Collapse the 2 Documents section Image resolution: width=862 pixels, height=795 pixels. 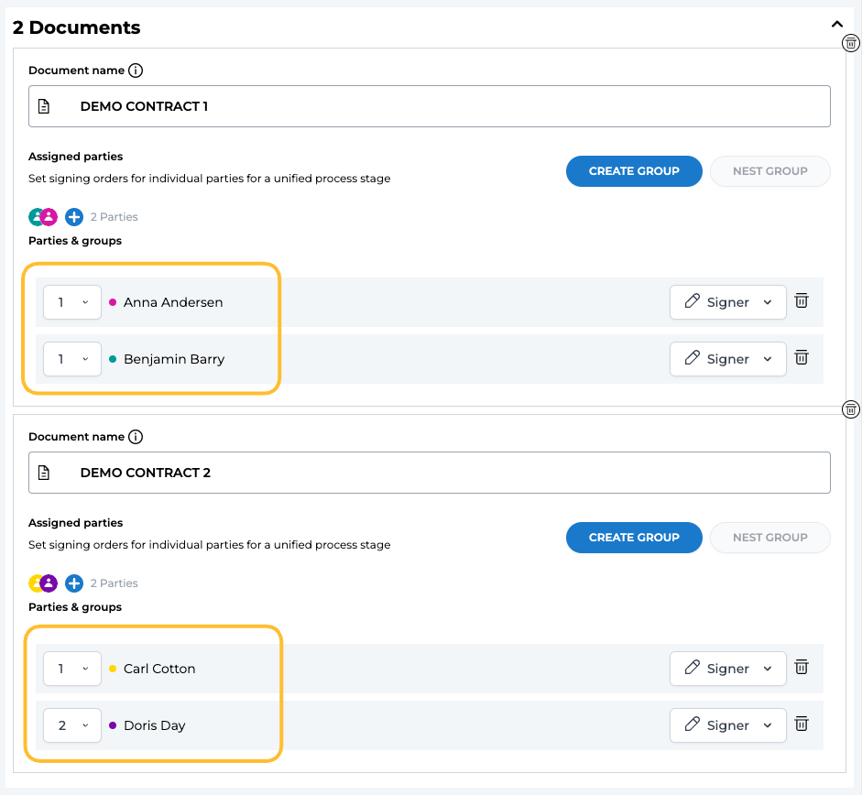click(836, 26)
